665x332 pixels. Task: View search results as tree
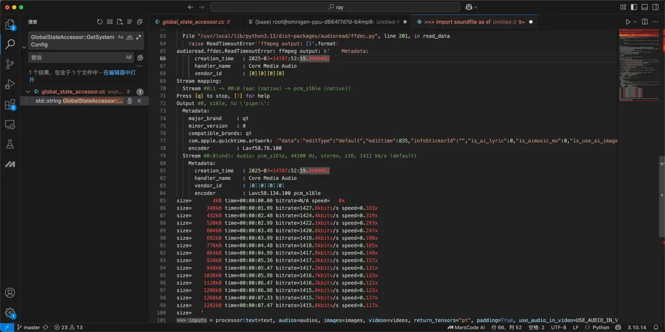(x=130, y=22)
